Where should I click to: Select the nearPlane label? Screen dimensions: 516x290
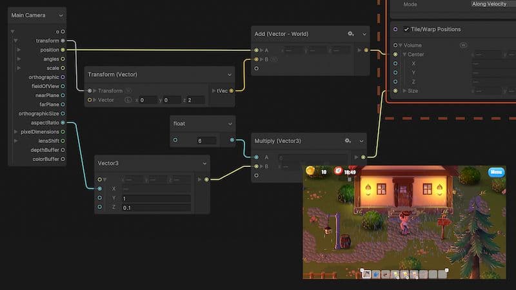coord(47,95)
